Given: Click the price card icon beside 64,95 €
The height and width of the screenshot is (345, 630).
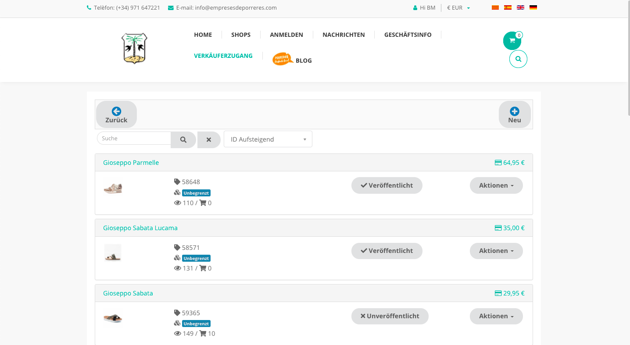Looking at the screenshot, I should (498, 163).
